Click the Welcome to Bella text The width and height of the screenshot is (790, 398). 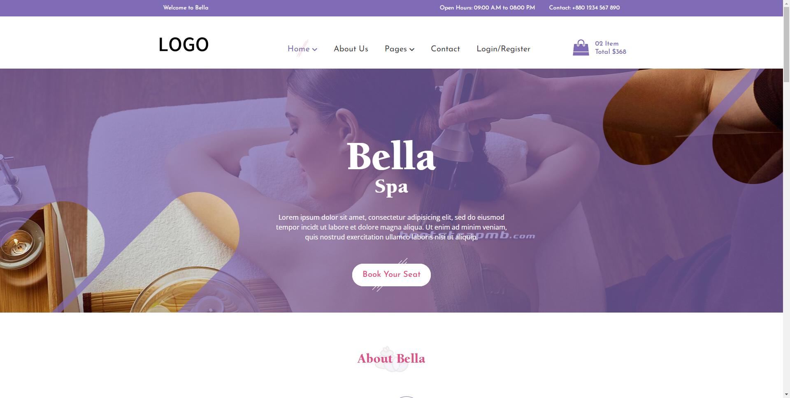pos(186,8)
